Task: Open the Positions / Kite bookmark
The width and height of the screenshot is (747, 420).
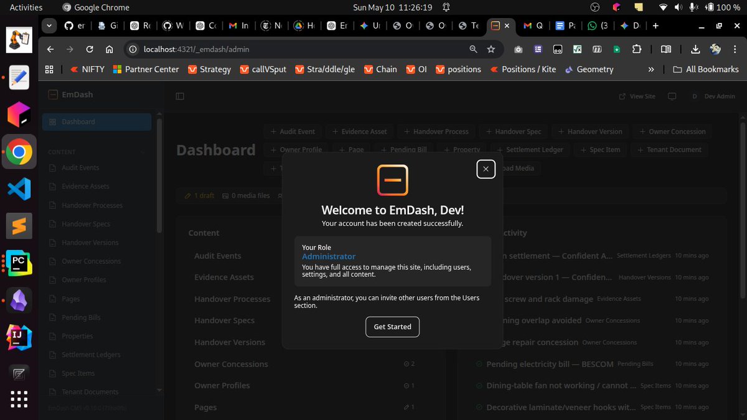Action: [x=522, y=70]
